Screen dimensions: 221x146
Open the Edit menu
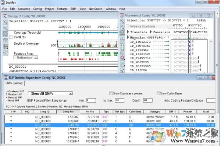12,9
